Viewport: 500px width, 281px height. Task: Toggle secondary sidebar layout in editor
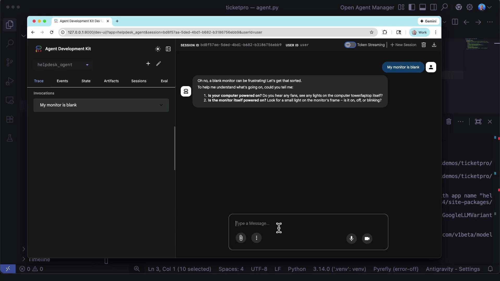coord(433,7)
